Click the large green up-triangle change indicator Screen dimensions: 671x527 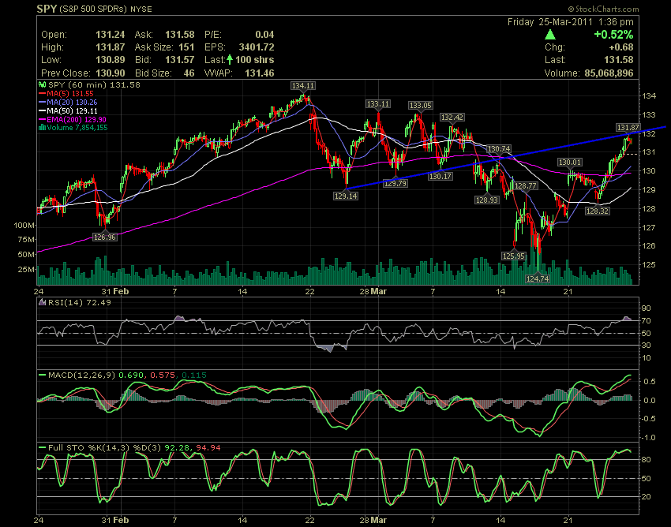[x=550, y=35]
